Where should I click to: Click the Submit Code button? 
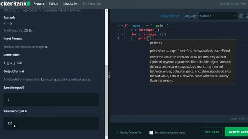237,132
